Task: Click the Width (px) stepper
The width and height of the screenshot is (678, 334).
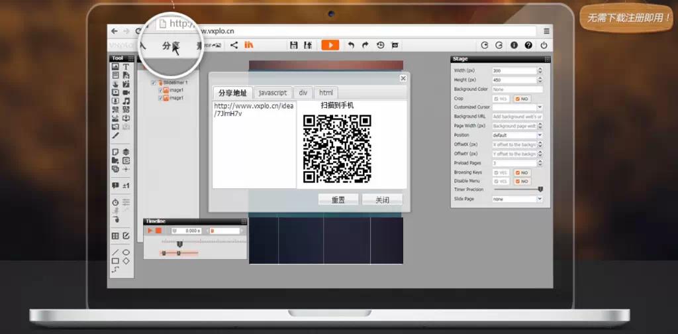Action: point(540,70)
